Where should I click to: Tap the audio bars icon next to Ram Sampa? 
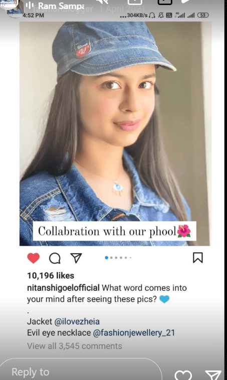[x=30, y=6]
